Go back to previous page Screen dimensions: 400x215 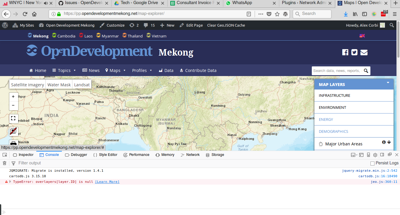6,14
